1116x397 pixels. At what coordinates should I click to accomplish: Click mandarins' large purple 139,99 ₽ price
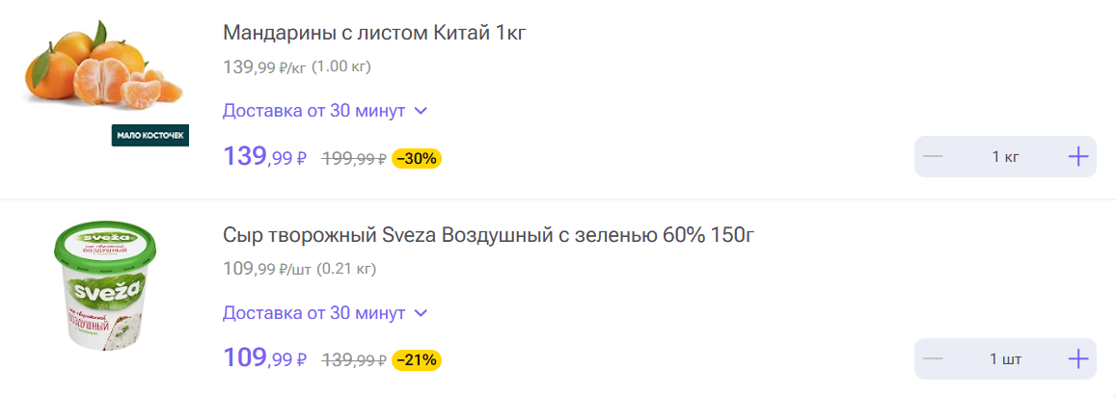[264, 157]
